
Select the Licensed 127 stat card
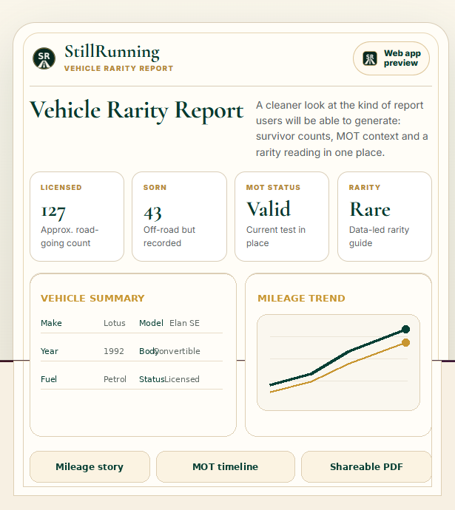[77, 217]
